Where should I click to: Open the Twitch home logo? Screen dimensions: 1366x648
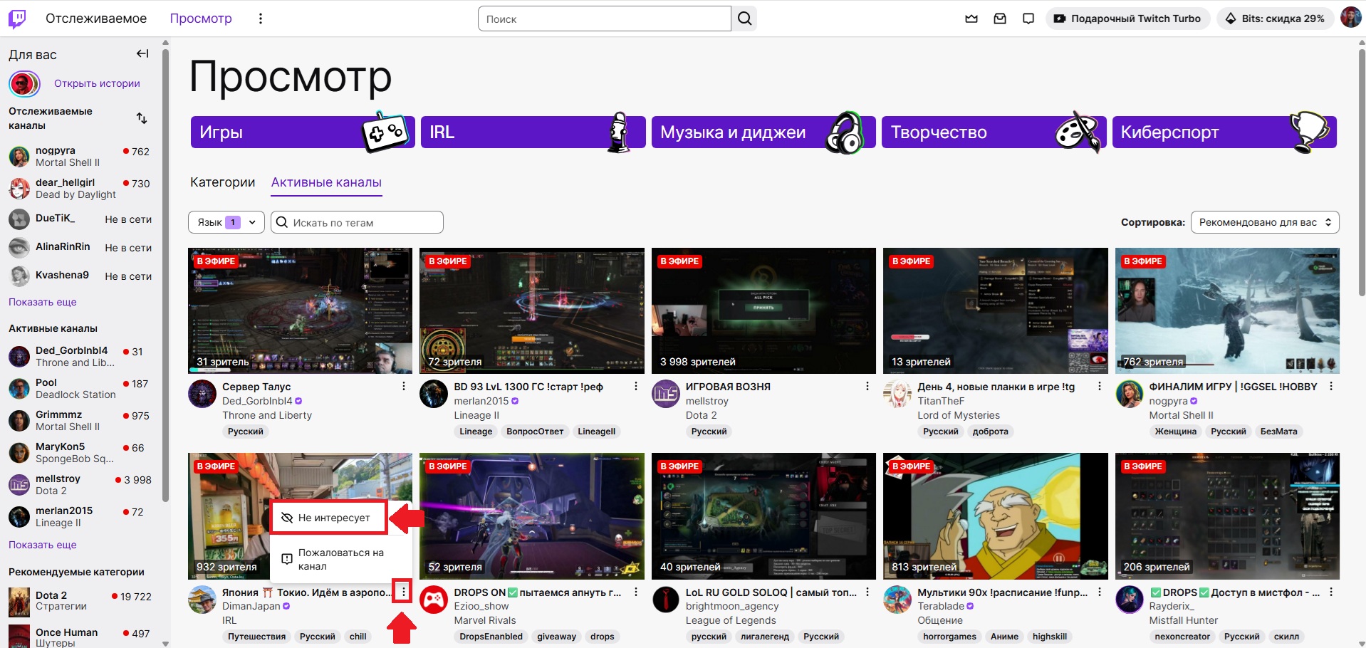coord(17,19)
